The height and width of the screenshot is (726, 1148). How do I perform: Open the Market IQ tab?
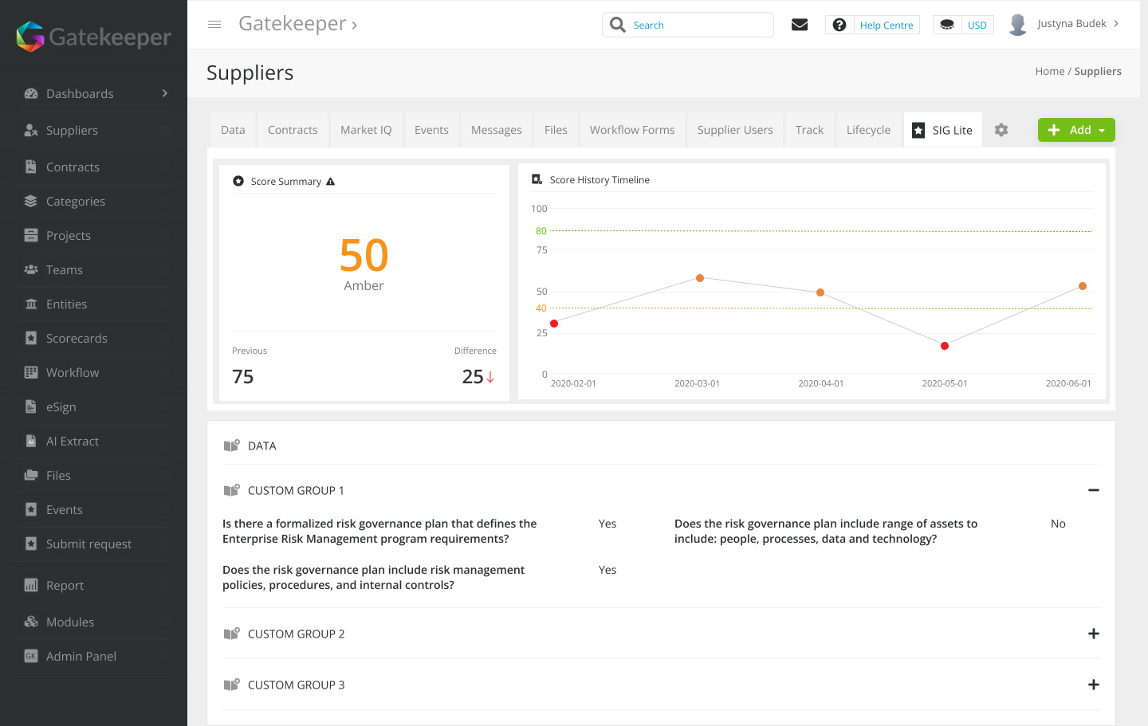[x=365, y=129]
